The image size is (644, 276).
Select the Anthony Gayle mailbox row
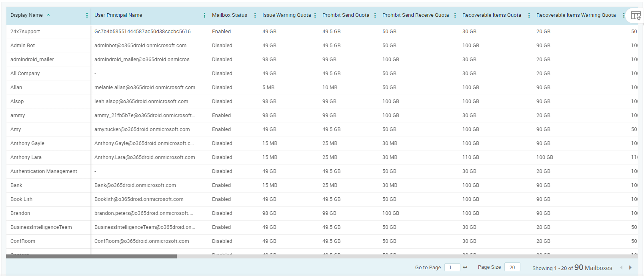click(x=27, y=143)
